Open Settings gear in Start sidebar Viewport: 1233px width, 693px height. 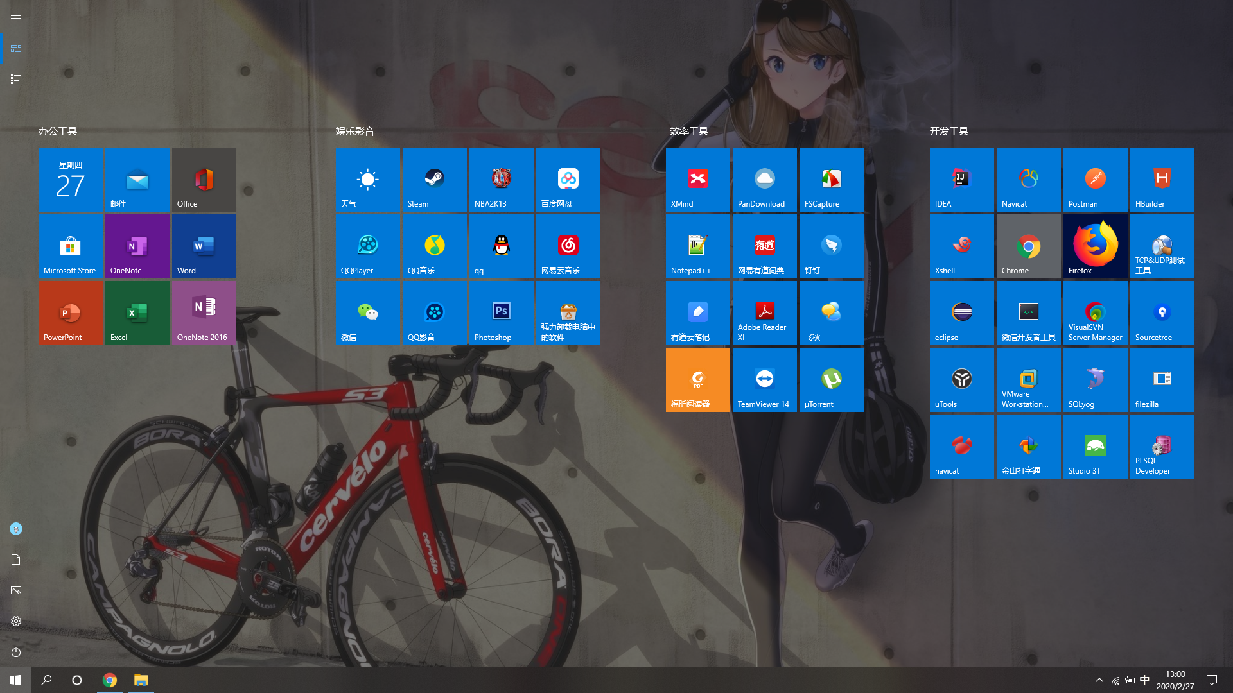point(16,621)
